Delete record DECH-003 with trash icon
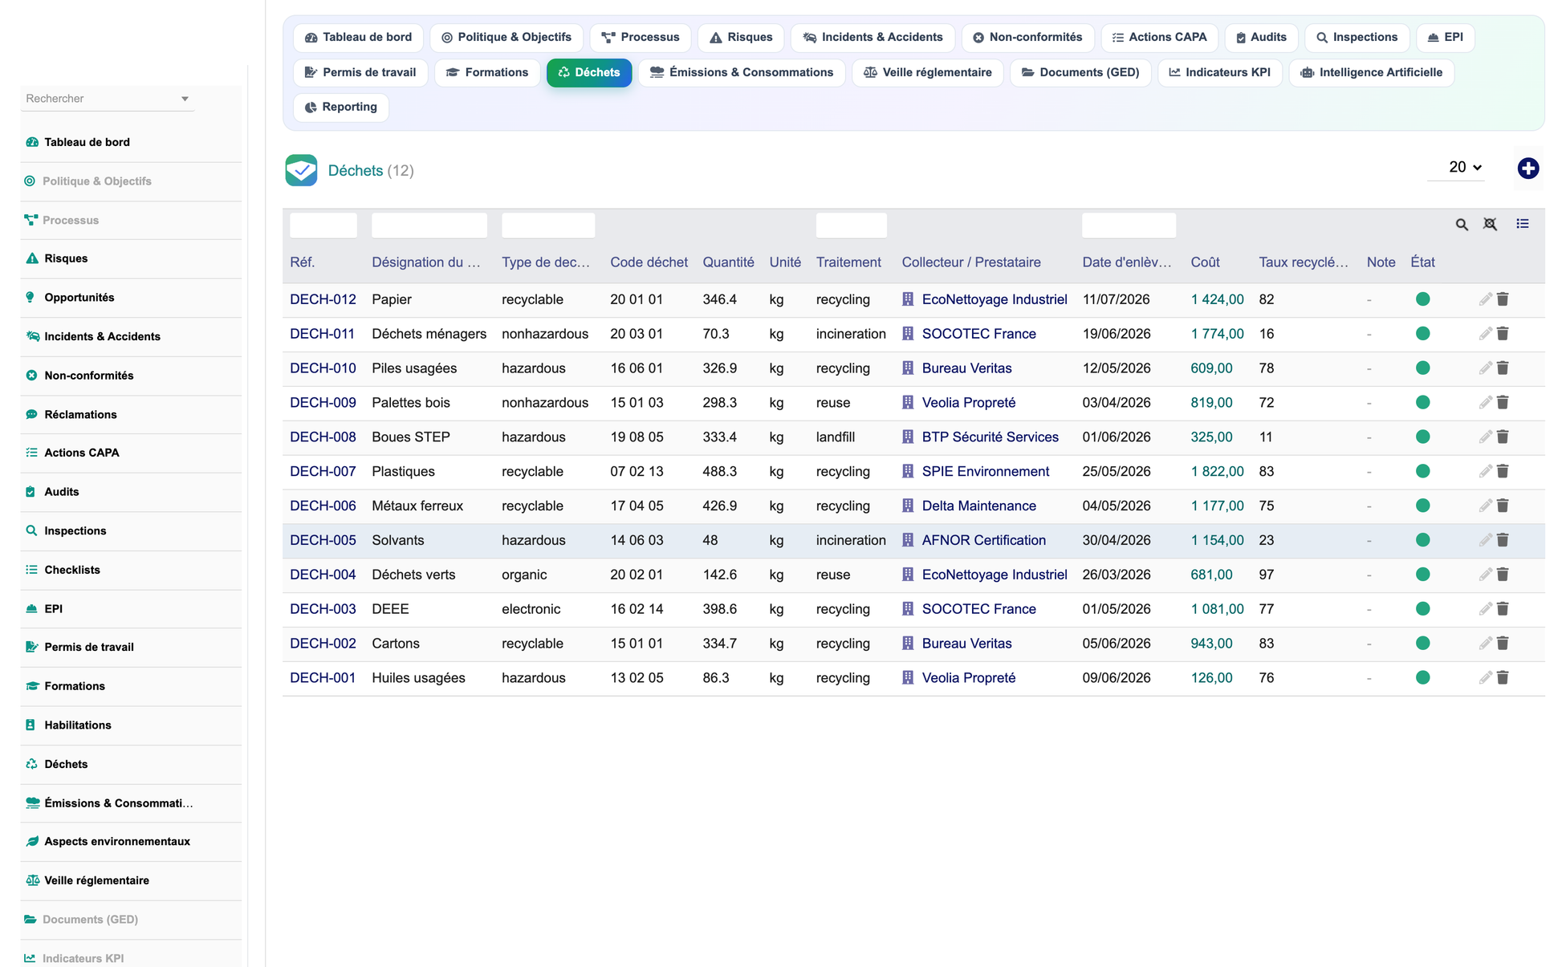 click(1503, 610)
